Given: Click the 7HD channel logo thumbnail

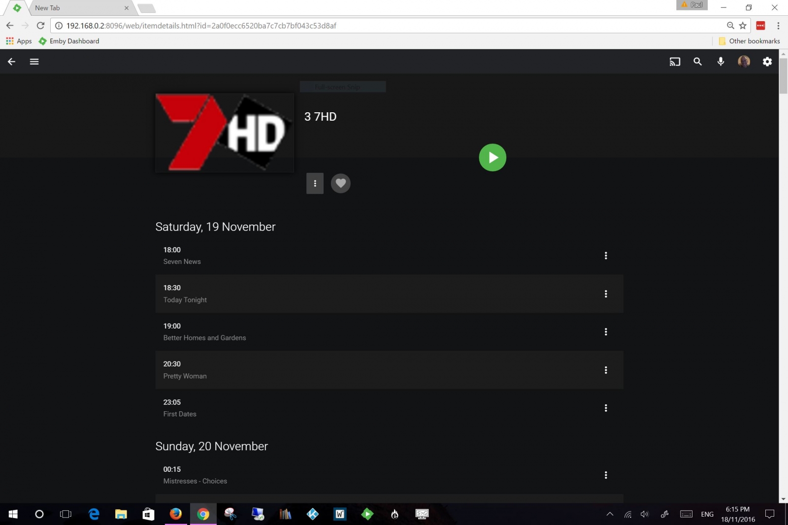Looking at the screenshot, I should click(224, 132).
